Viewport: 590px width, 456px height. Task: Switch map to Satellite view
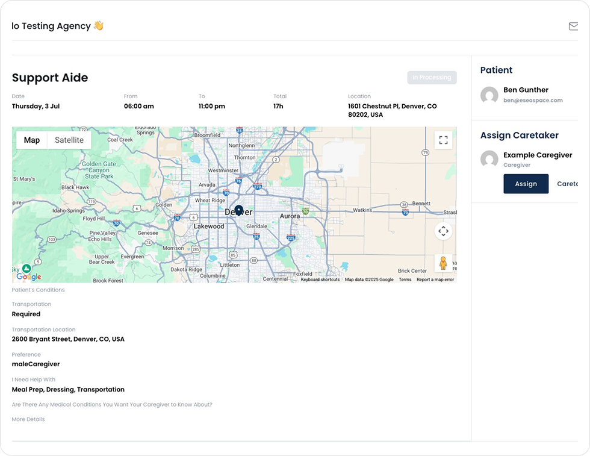69,140
